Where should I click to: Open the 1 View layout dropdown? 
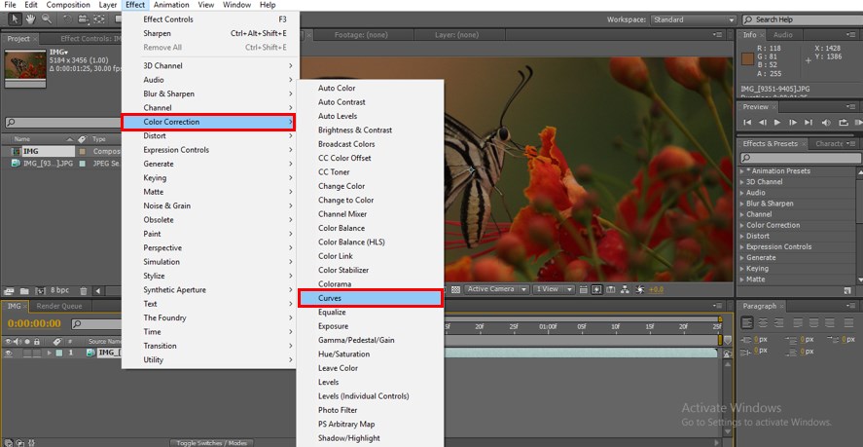coord(555,289)
